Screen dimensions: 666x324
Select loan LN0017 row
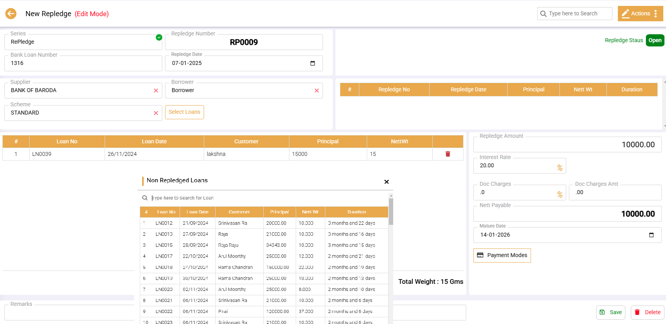(264, 256)
